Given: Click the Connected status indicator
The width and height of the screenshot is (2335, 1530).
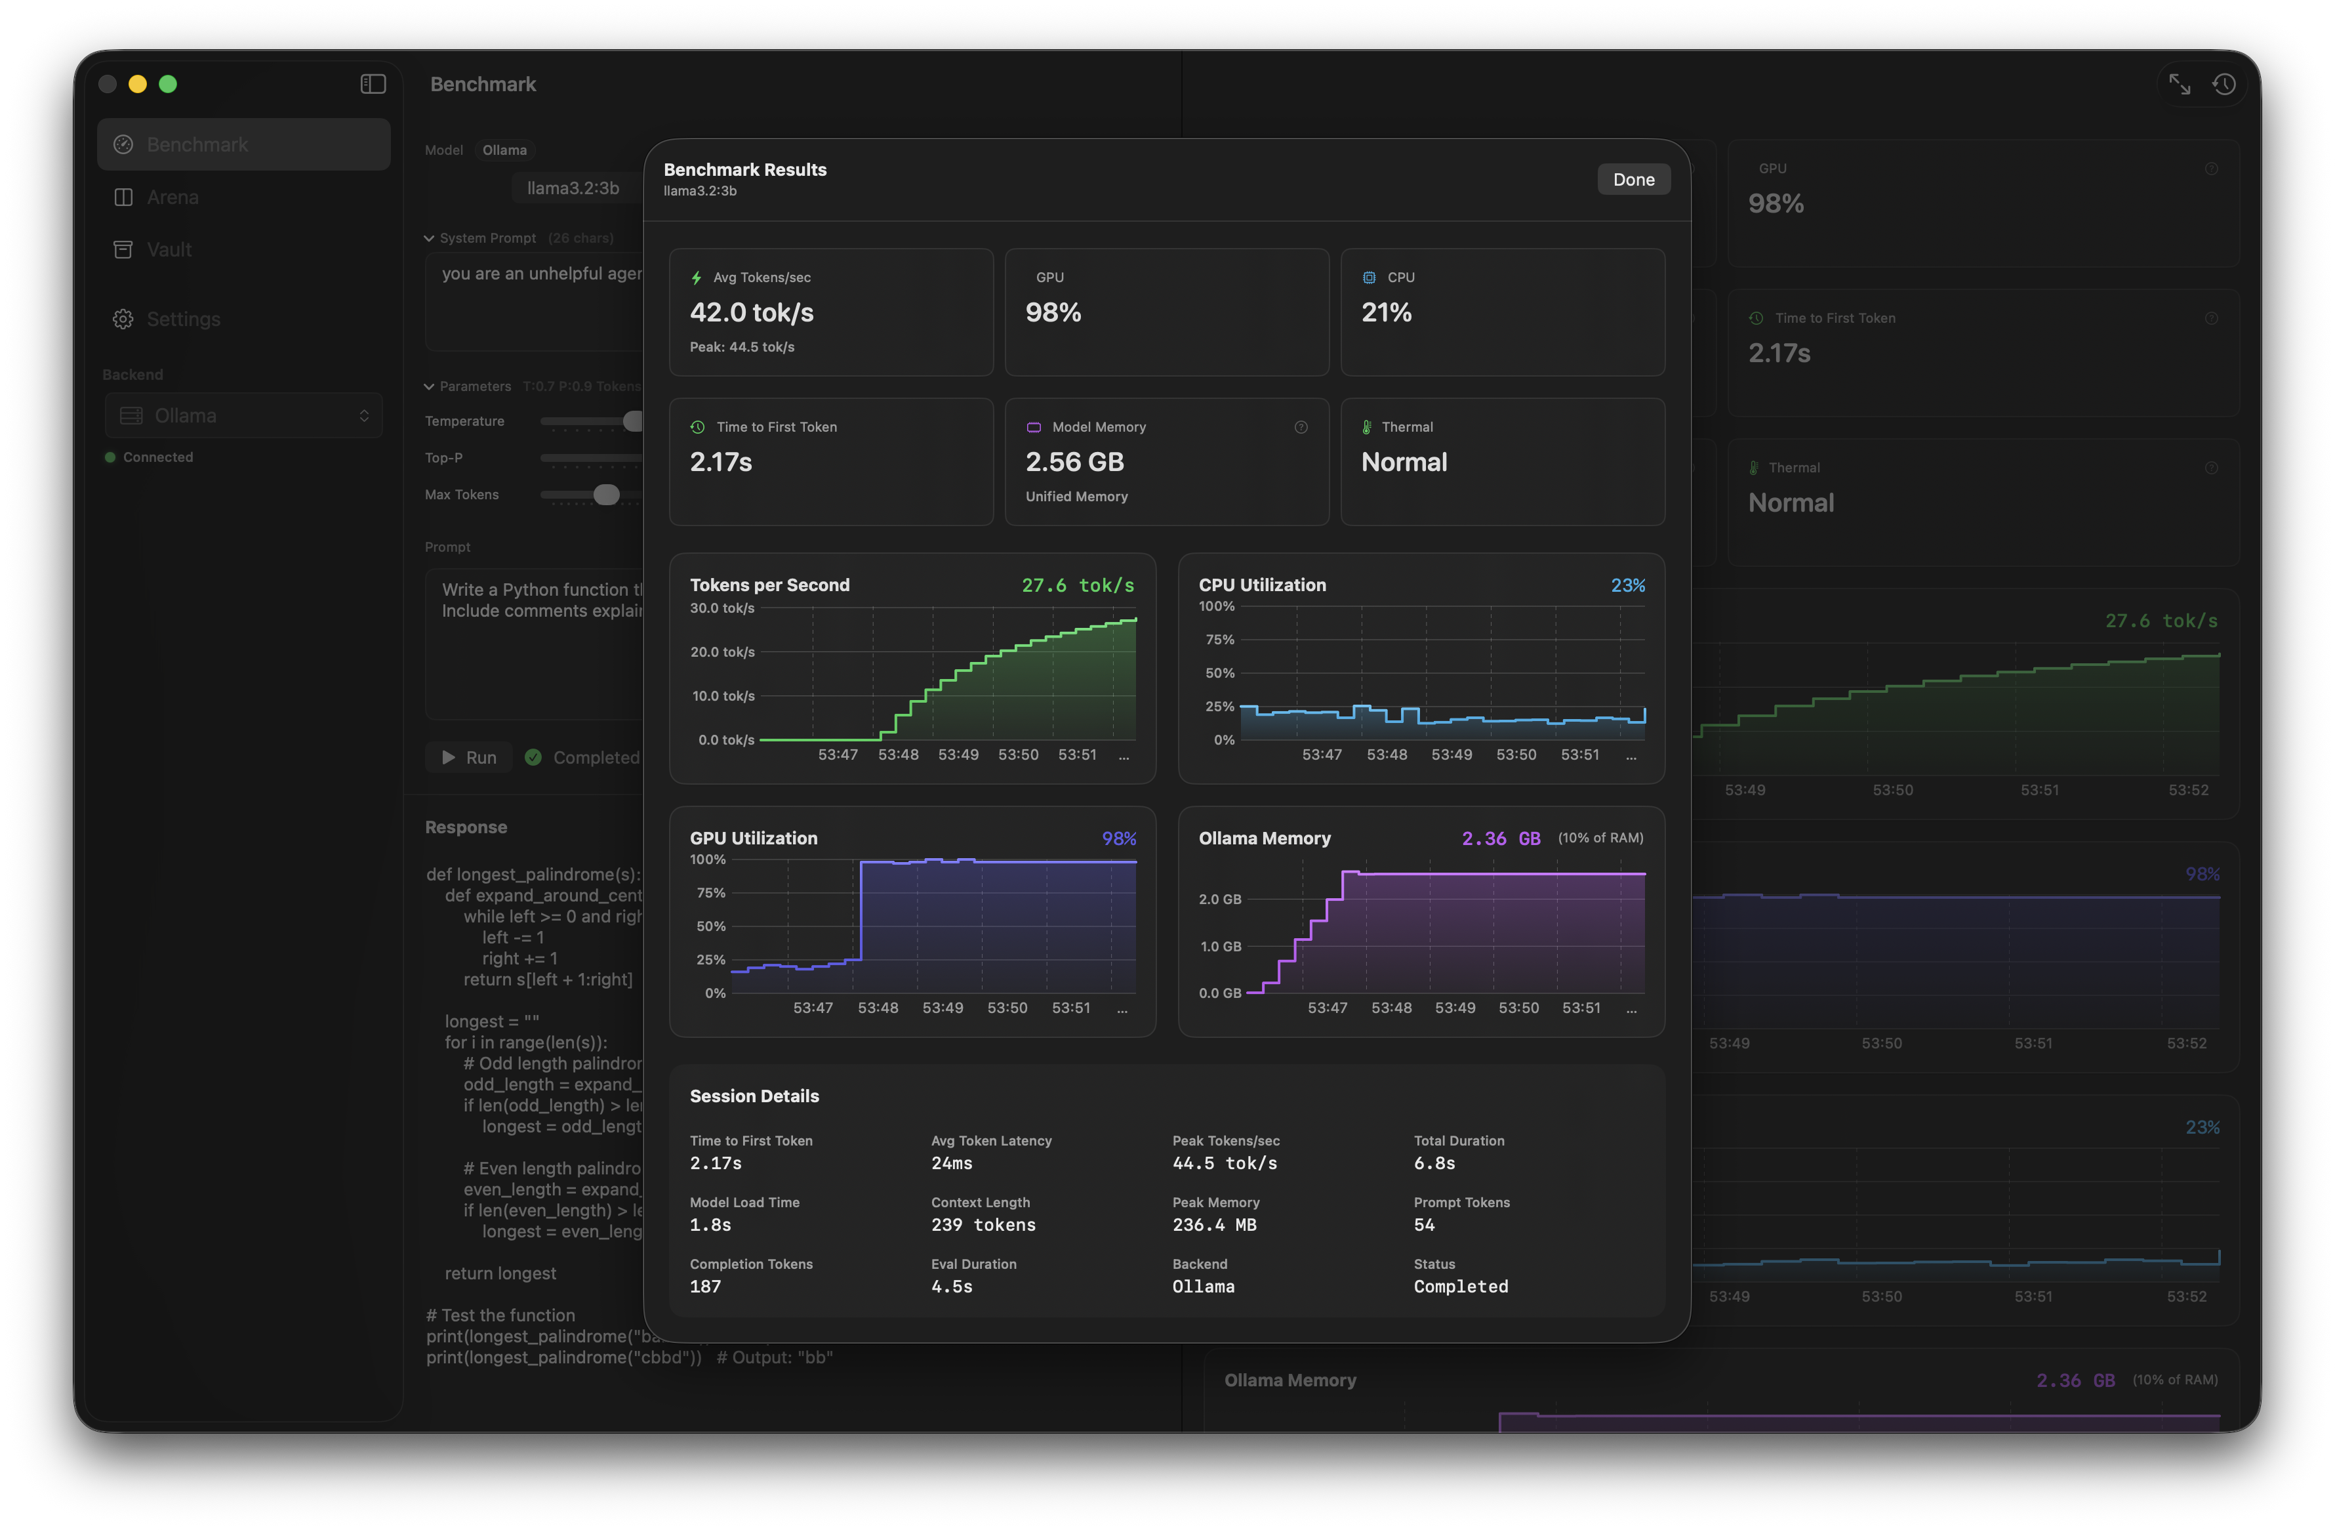Looking at the screenshot, I should [x=110, y=457].
